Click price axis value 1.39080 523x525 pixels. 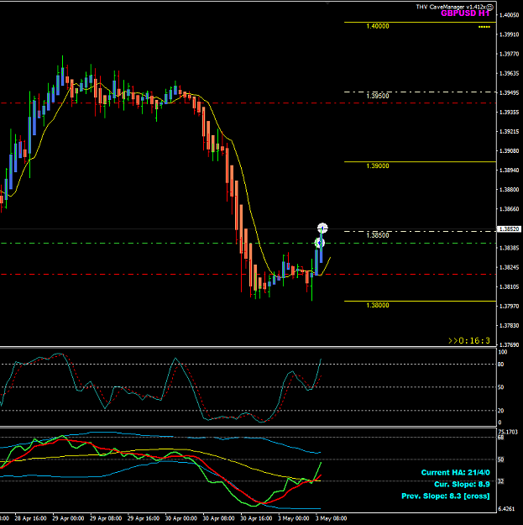click(509, 151)
